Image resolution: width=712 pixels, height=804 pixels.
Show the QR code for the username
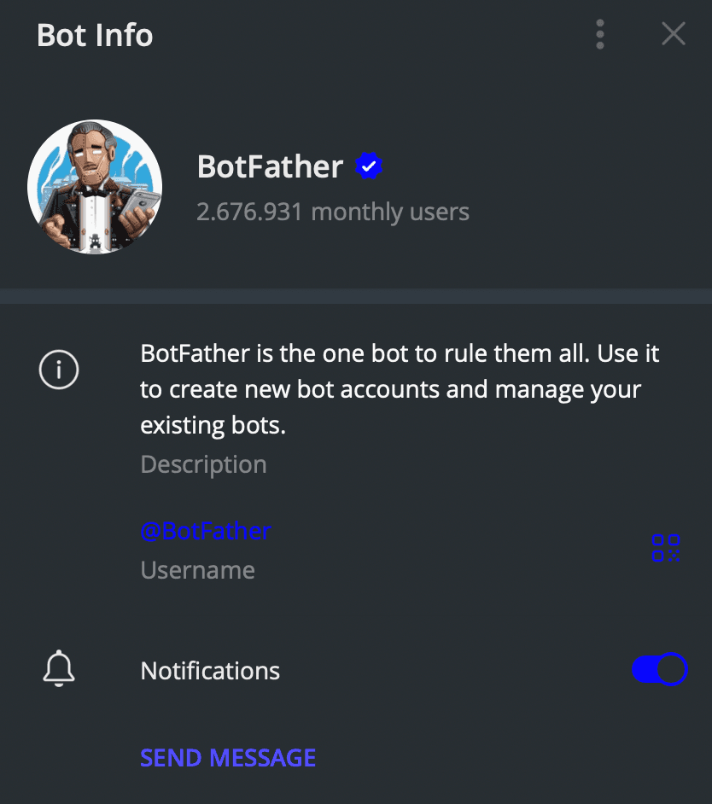665,548
